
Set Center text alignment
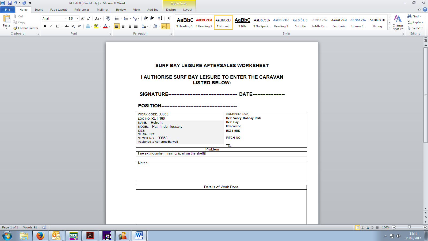point(123,26)
